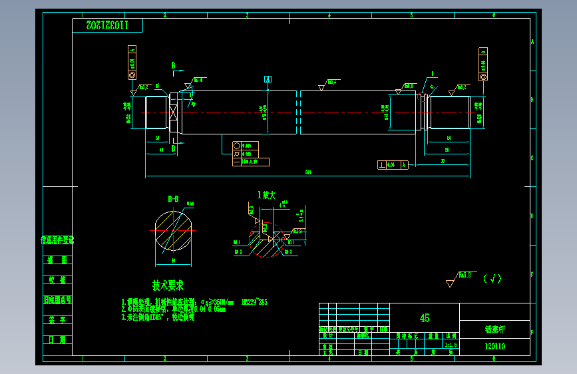Select the parenthesized checkmark symbol (√)

point(492,279)
